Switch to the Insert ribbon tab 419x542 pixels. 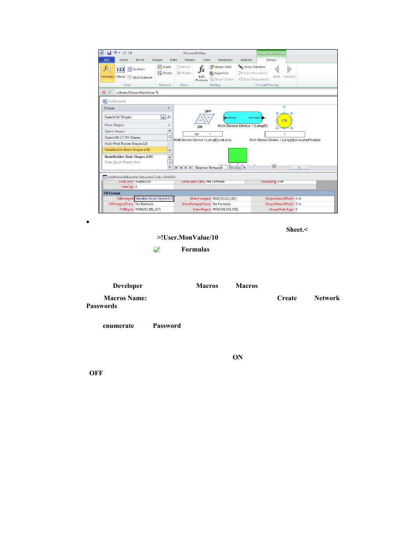[x=140, y=60]
